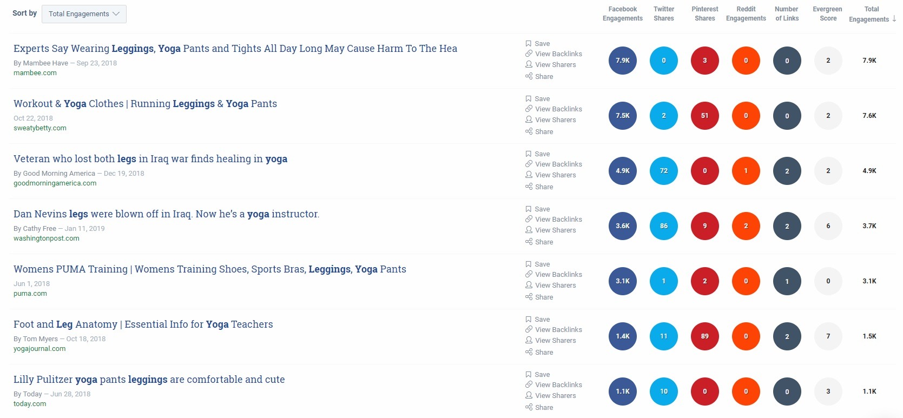Click the 86 Twitter shares blue circle
The width and height of the screenshot is (903, 418).
(664, 226)
